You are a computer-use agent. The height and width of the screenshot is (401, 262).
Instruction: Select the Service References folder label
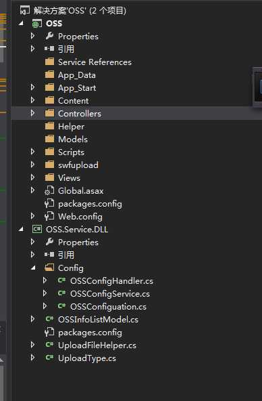click(95, 62)
